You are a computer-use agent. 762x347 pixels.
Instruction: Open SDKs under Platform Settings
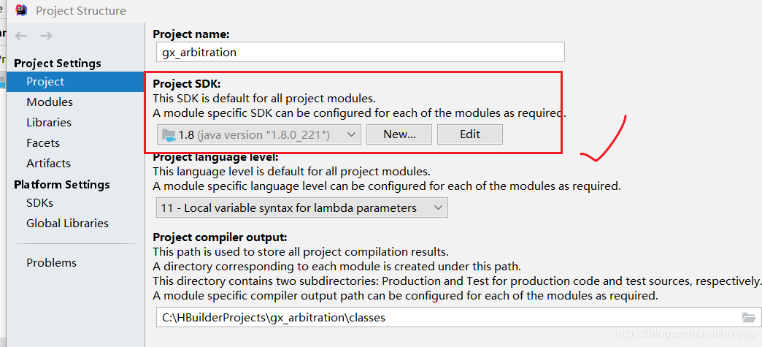pos(39,203)
